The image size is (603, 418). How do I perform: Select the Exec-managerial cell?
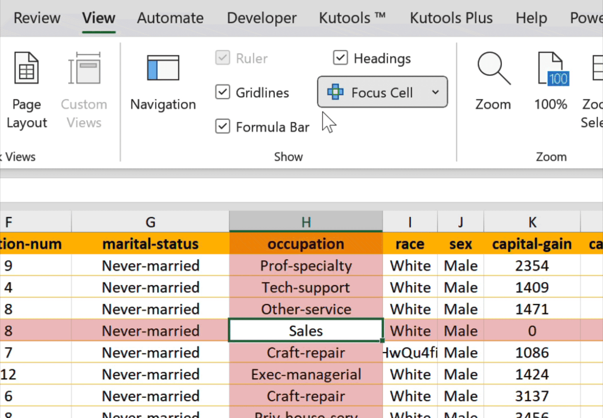coord(306,374)
